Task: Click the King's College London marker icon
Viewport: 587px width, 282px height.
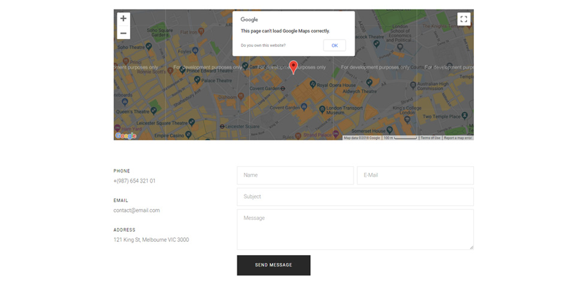Action: 407,120
